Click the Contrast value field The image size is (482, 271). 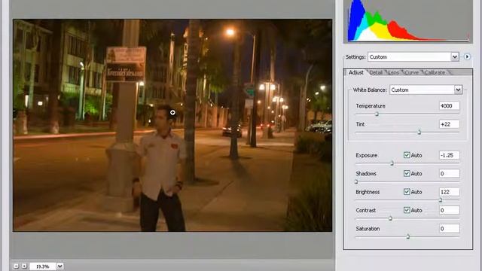[x=449, y=210]
